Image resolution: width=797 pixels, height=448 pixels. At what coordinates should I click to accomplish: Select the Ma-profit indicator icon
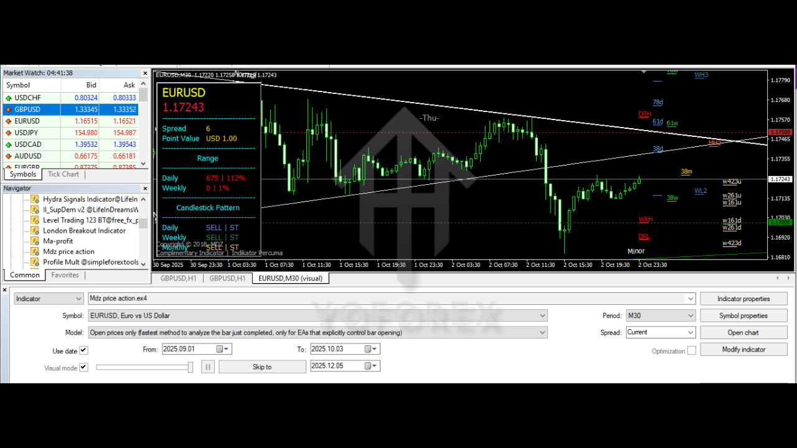34,241
